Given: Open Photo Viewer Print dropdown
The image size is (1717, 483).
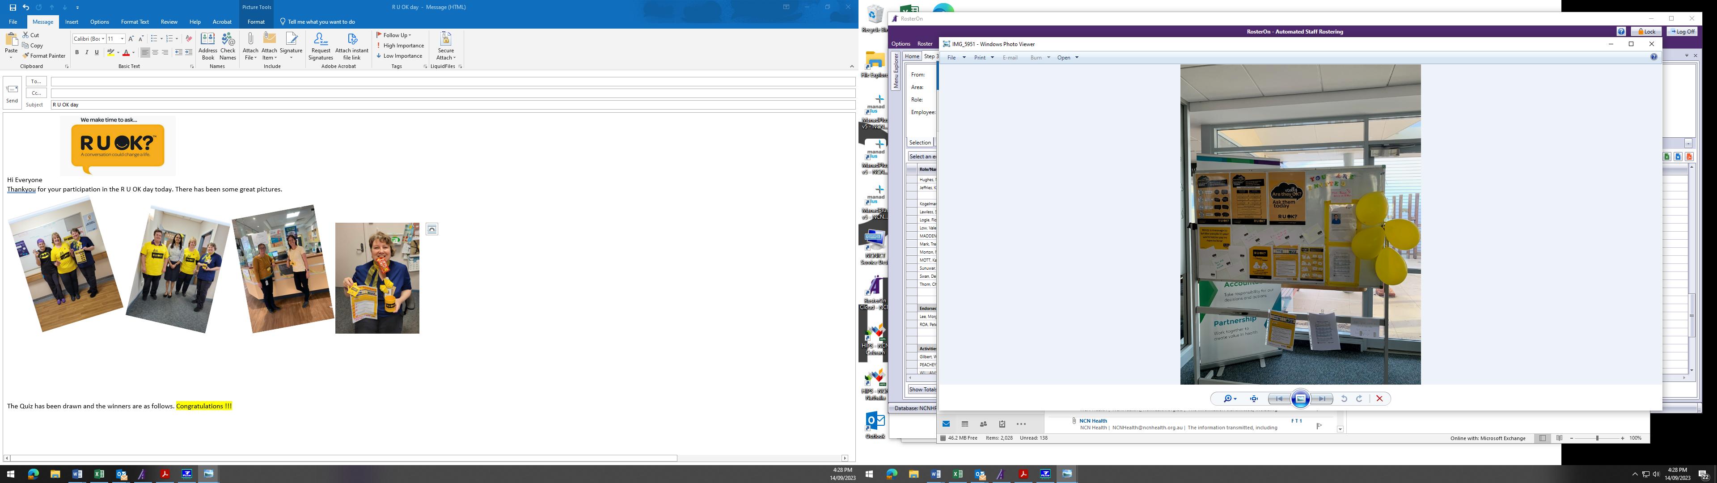Looking at the screenshot, I should [984, 58].
